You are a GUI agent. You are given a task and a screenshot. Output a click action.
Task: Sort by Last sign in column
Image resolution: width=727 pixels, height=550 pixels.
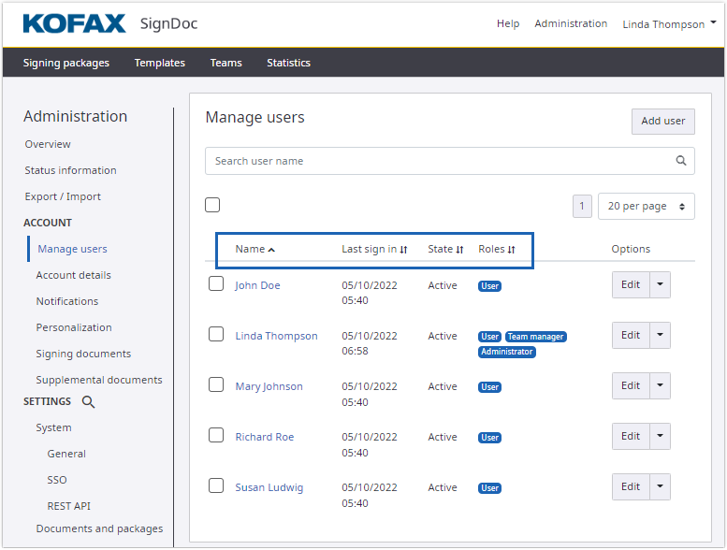[403, 250]
